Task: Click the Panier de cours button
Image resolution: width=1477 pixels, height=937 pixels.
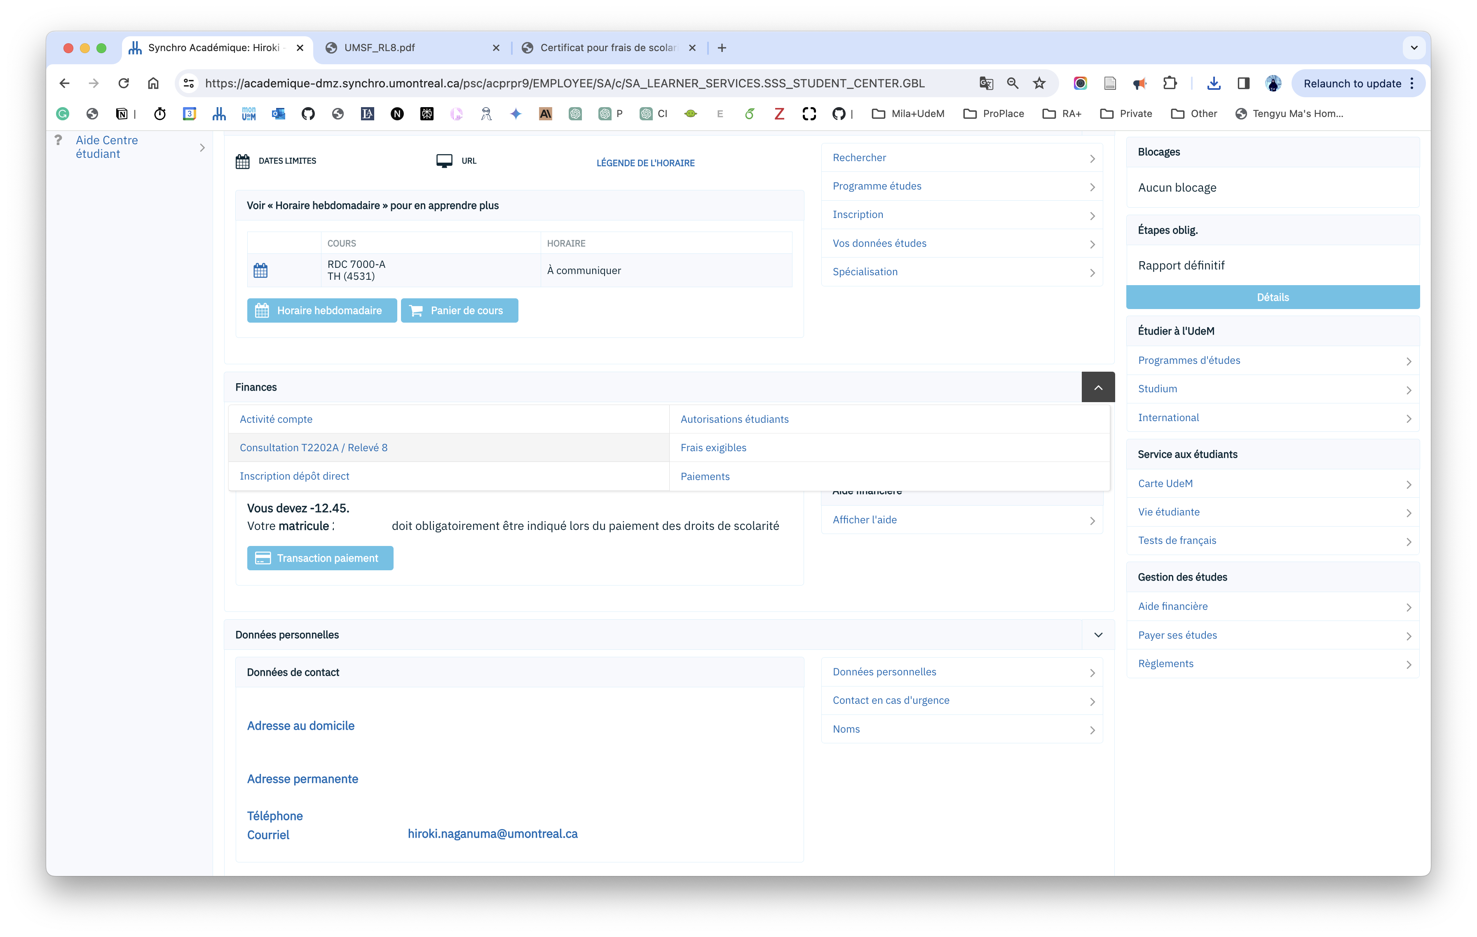Action: 460,310
